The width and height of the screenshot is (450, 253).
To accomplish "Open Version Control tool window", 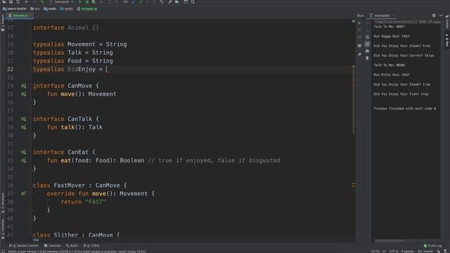I will (x=23, y=246).
